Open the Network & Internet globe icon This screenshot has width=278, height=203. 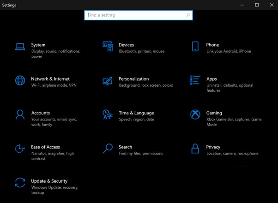click(x=20, y=80)
